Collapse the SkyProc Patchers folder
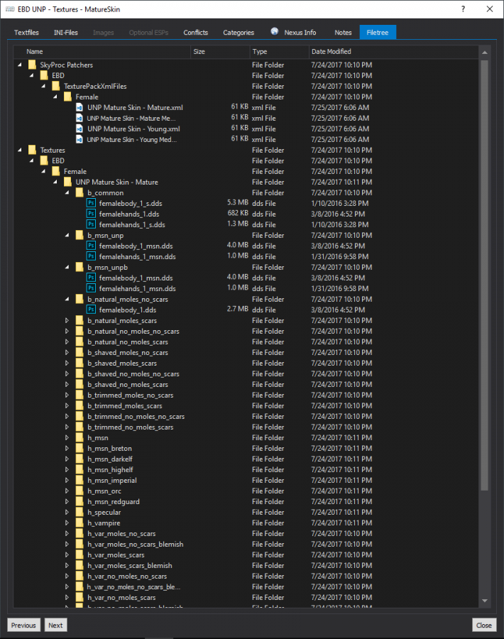This screenshot has height=639, width=504. coord(20,65)
